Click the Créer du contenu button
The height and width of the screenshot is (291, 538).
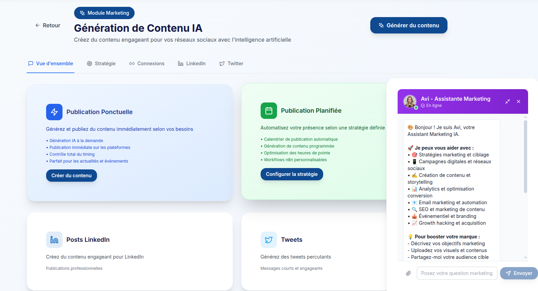point(71,176)
